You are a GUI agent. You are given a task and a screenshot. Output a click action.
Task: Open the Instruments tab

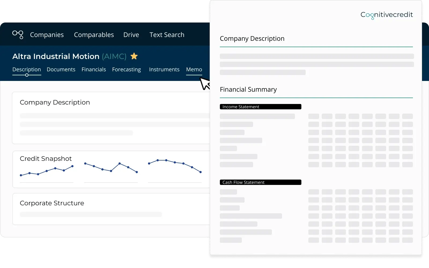[164, 69]
